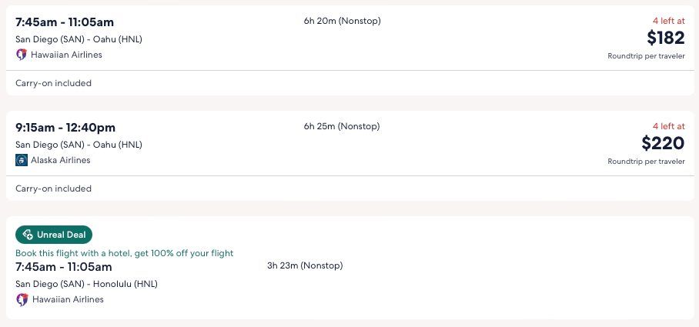Click the "4 left at" notice above $220
This screenshot has height=327, width=699.
(x=668, y=126)
